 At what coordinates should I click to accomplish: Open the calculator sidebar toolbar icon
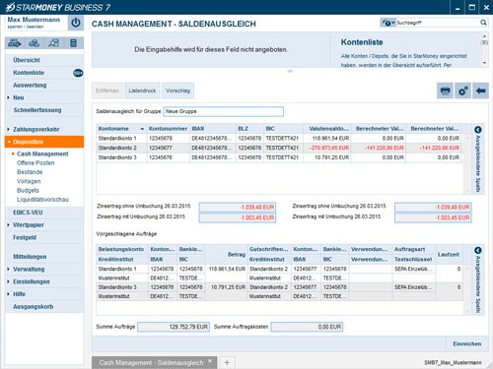tap(73, 43)
